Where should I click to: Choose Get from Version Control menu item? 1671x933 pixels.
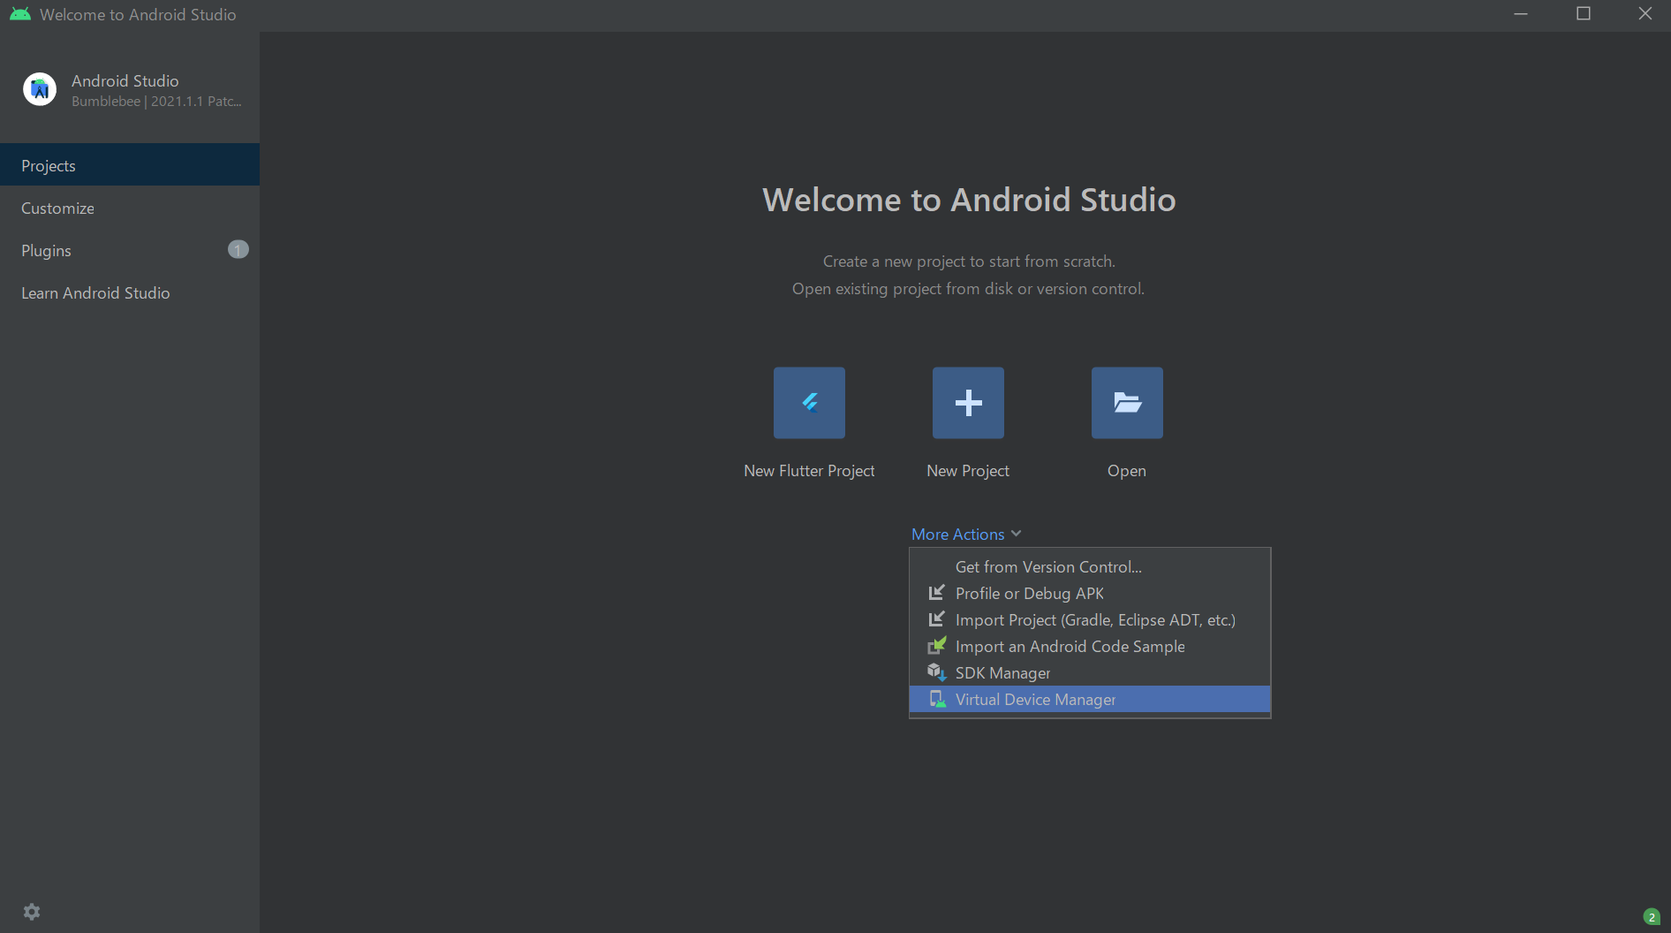(x=1090, y=566)
